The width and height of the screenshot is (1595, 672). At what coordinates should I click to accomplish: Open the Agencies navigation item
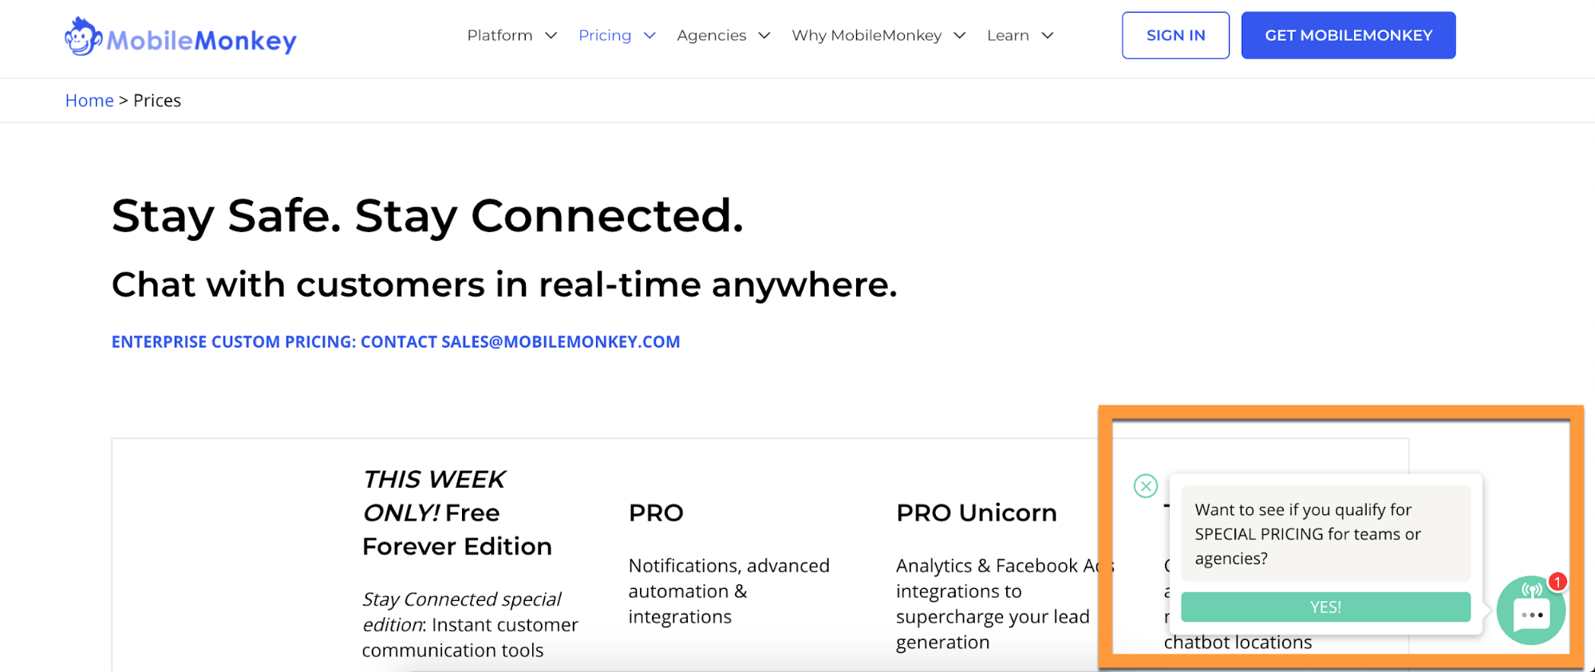pos(711,36)
